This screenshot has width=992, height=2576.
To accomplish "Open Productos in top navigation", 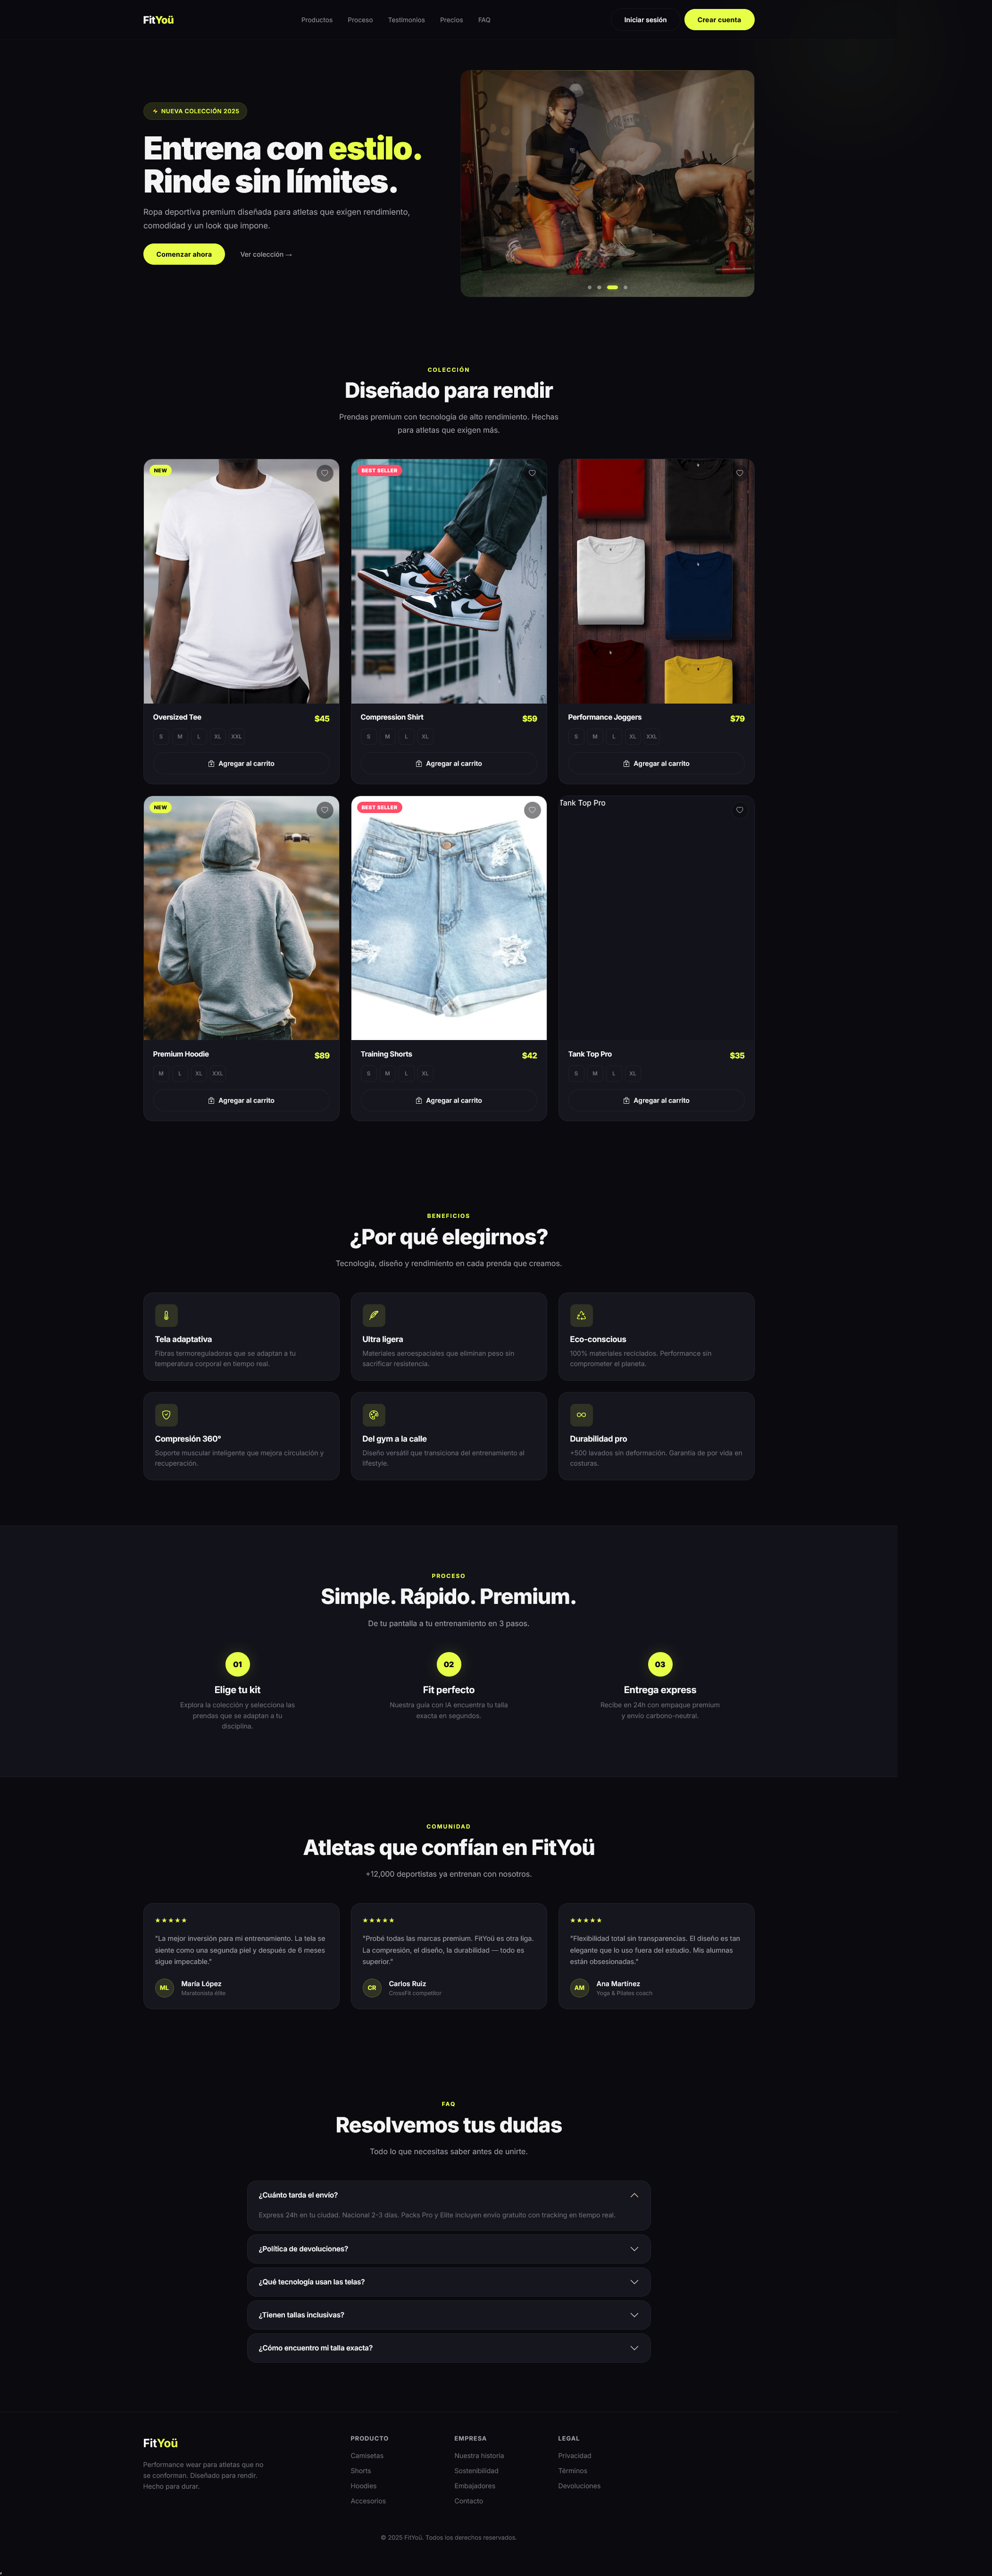I will [317, 20].
